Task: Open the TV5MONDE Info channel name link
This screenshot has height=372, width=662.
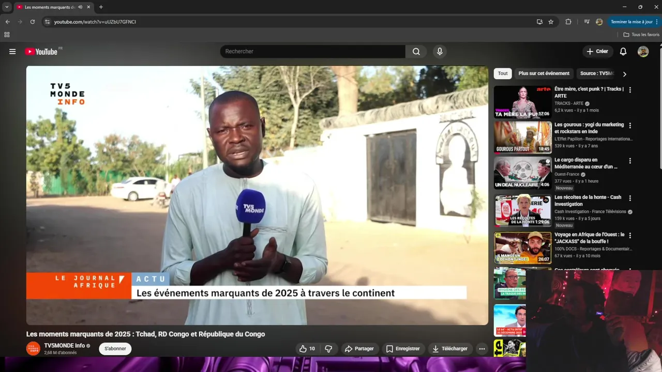Action: 65,346
